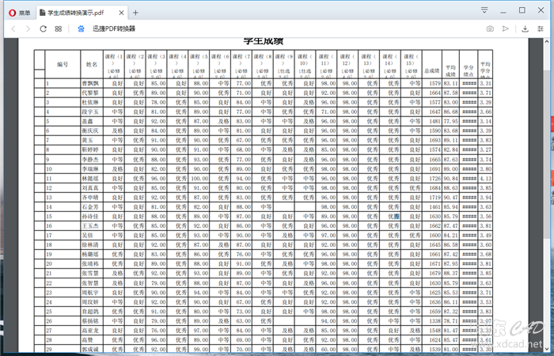Click student name 段宇玉
Viewport: 554px width, 356px height.
[90, 112]
